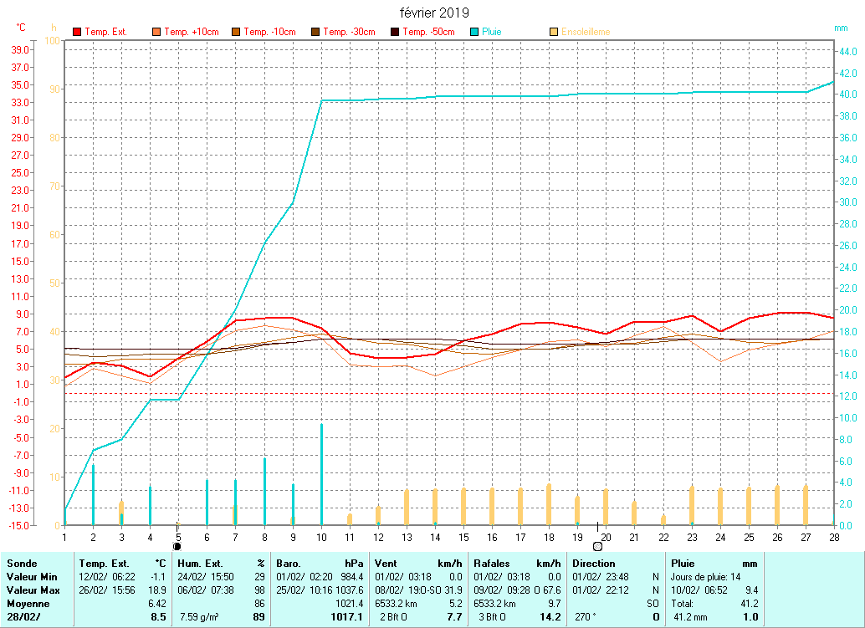This screenshot has height=628, width=865.
Task: Click the yellow Ensoleillement legend square
Action: (x=554, y=33)
